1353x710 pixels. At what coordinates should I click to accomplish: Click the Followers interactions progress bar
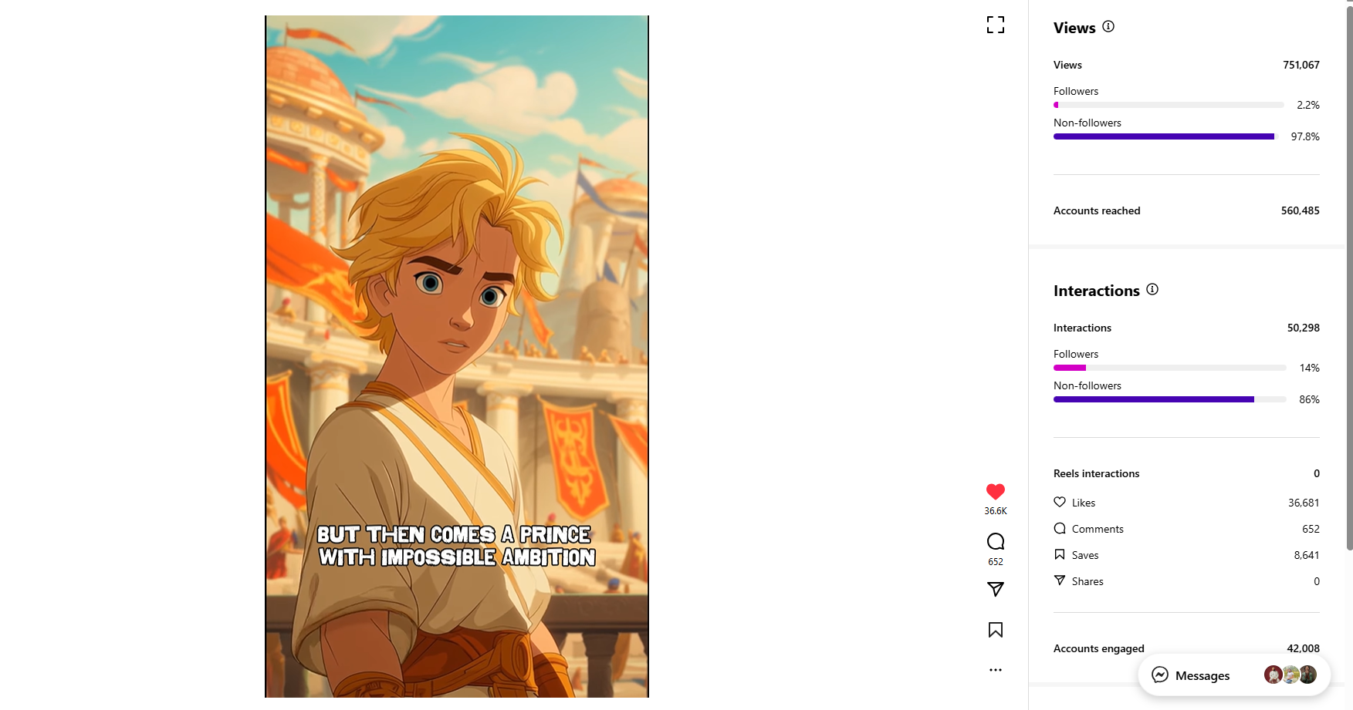pos(1169,368)
